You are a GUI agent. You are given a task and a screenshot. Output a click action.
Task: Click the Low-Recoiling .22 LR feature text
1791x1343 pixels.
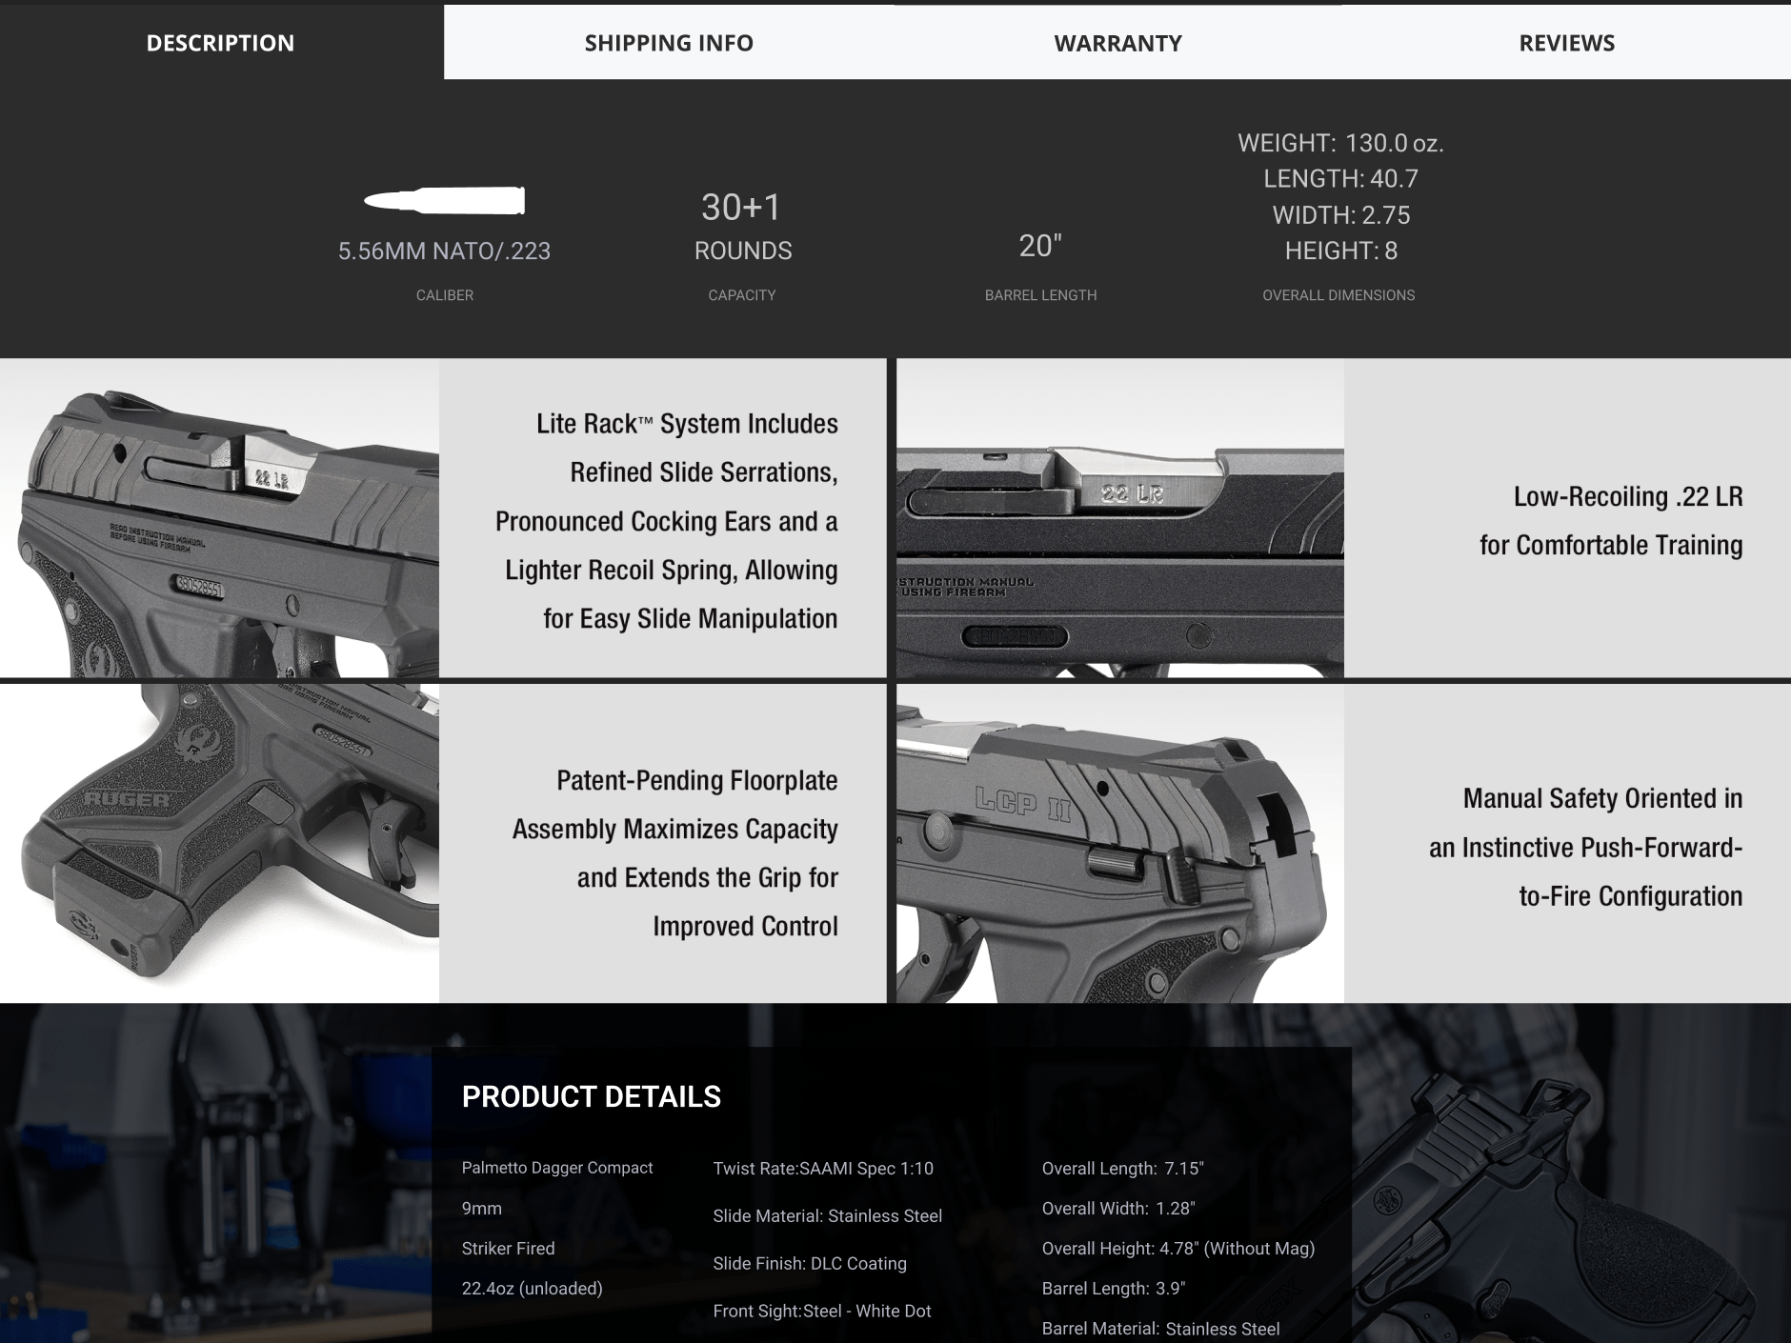[1610, 520]
